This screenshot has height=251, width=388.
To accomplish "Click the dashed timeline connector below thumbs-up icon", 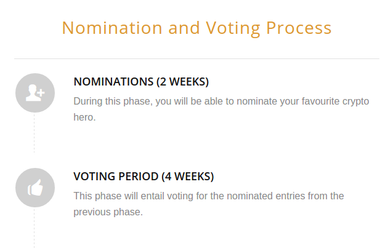I will click(34, 228).
